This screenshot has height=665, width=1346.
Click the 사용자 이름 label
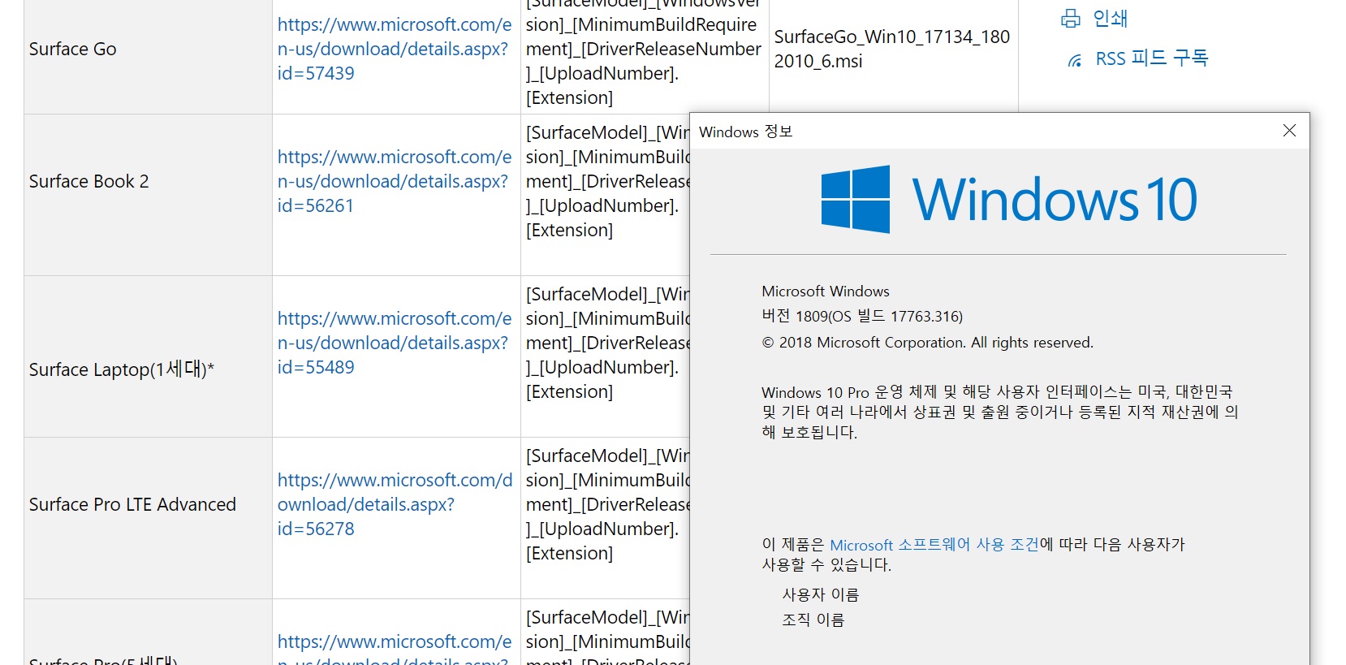(x=821, y=595)
